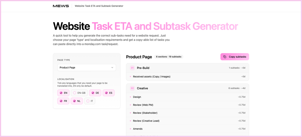Click the 02 badge next to Creative
This screenshot has height=137, width=302.
point(132,88)
